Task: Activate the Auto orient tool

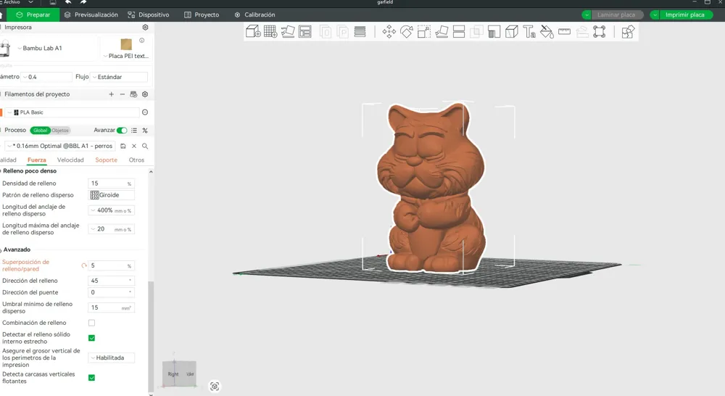Action: pos(288,32)
